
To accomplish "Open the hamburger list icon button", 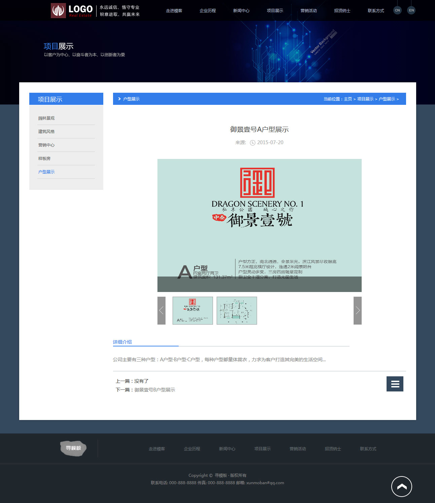I will pos(395,384).
